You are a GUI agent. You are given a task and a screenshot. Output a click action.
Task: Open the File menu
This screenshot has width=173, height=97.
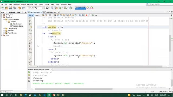(2, 4)
